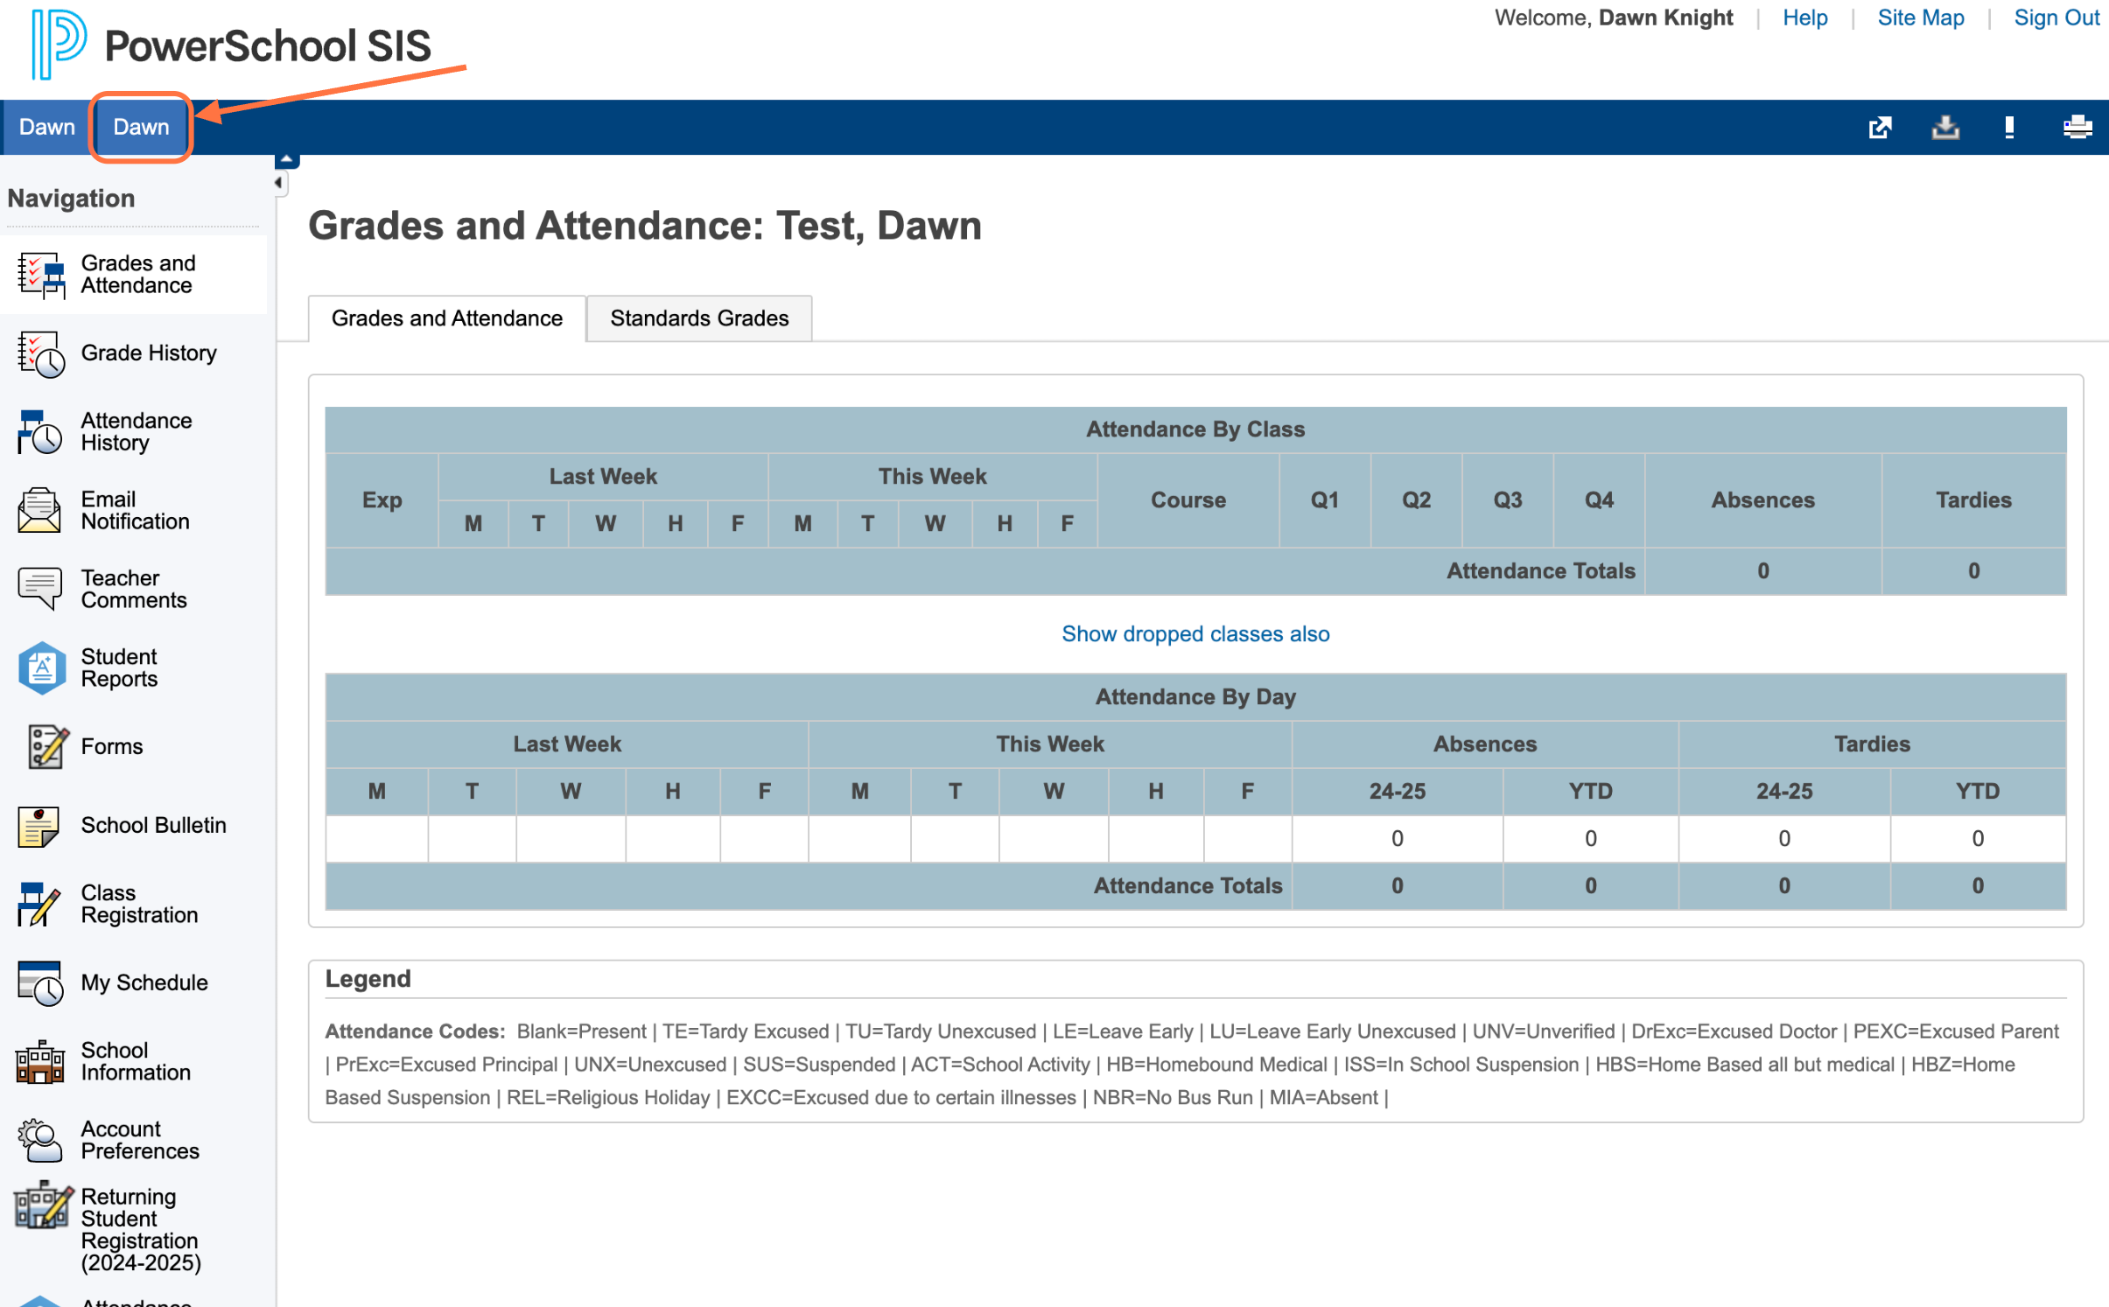The height and width of the screenshot is (1307, 2109).
Task: Open Teacher Comments navigation link
Action: 134,590
